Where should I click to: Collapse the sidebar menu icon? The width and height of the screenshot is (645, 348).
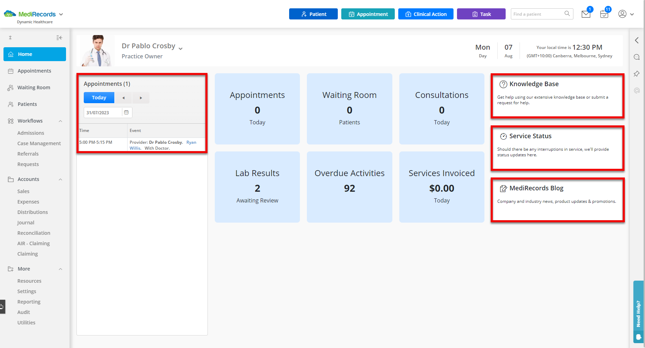(59, 38)
